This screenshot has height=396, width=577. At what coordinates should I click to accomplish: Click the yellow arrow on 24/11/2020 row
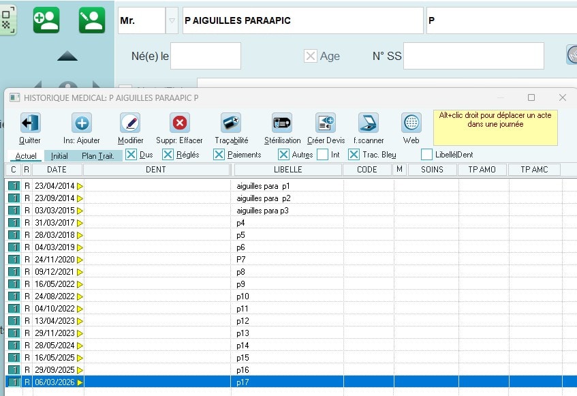(x=80, y=260)
